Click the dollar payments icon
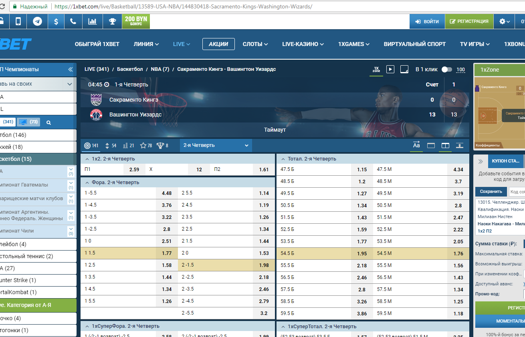This screenshot has width=525, height=337. point(56,21)
